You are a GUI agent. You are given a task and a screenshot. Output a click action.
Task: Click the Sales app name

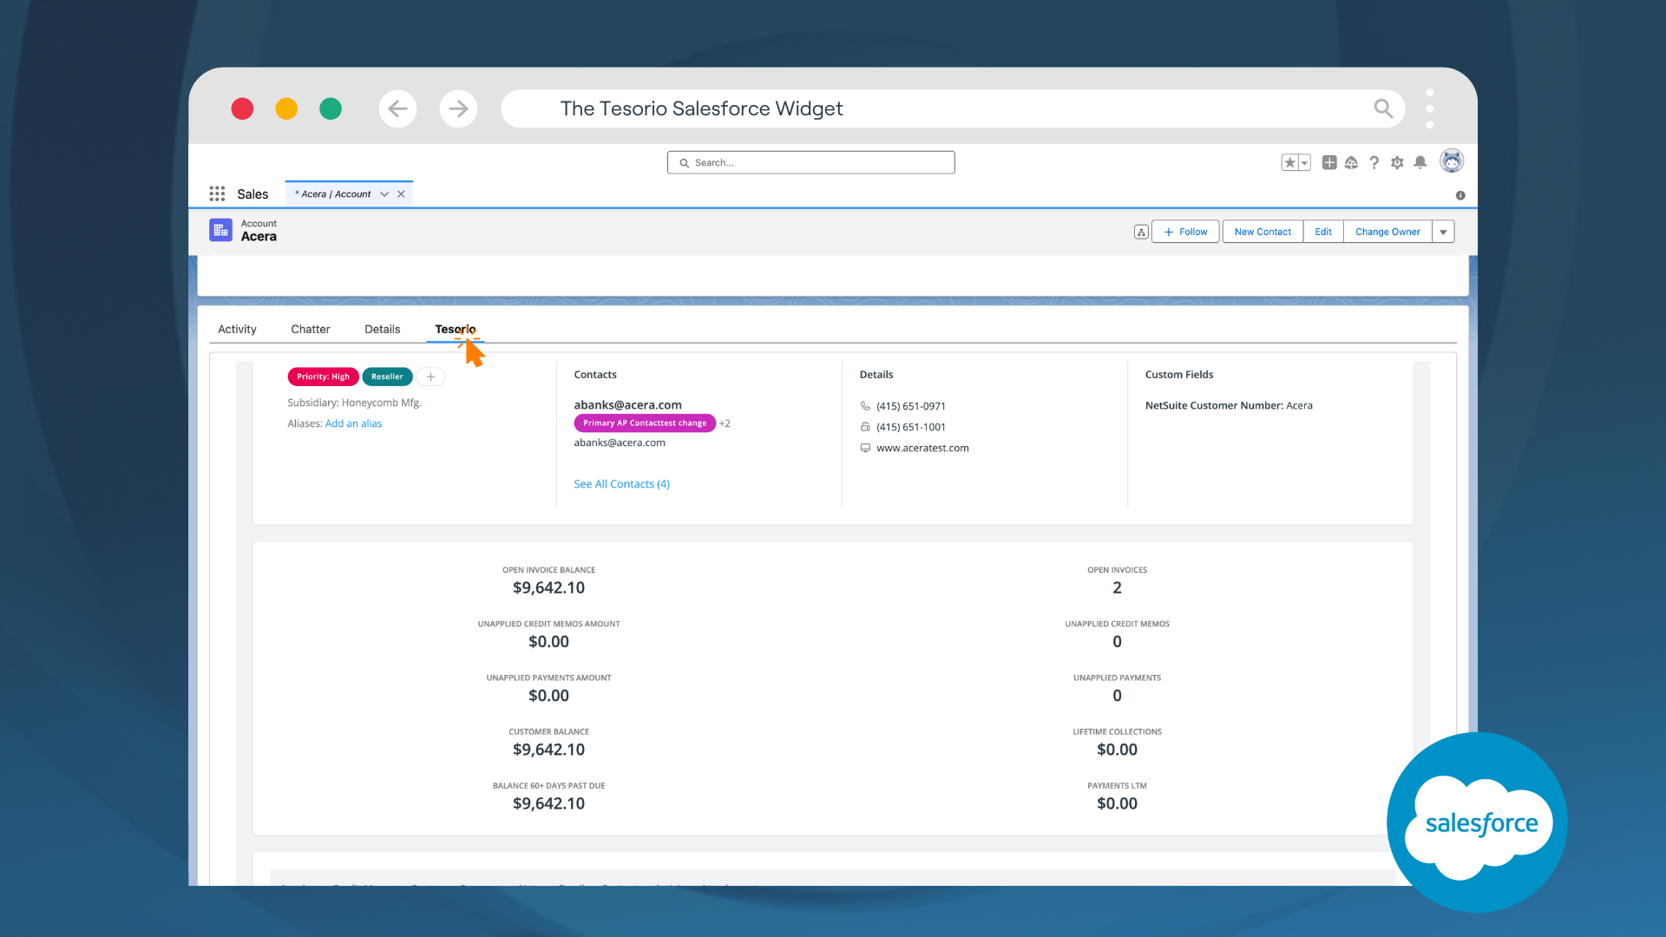coord(253,194)
